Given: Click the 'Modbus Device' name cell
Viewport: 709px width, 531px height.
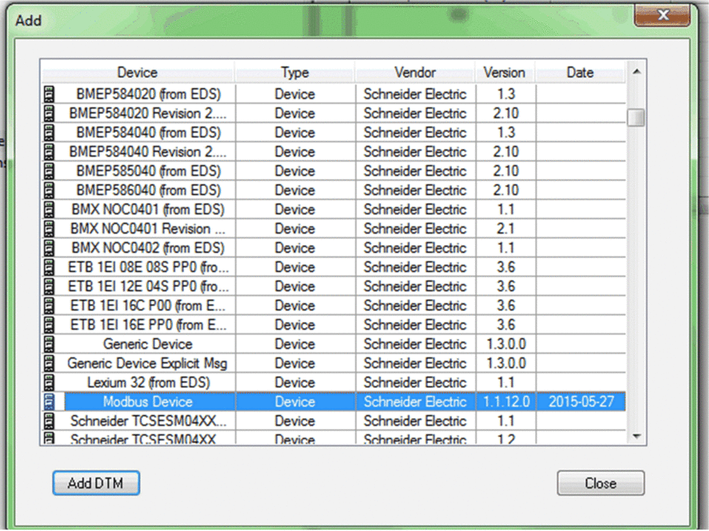Looking at the screenshot, I should tap(148, 401).
